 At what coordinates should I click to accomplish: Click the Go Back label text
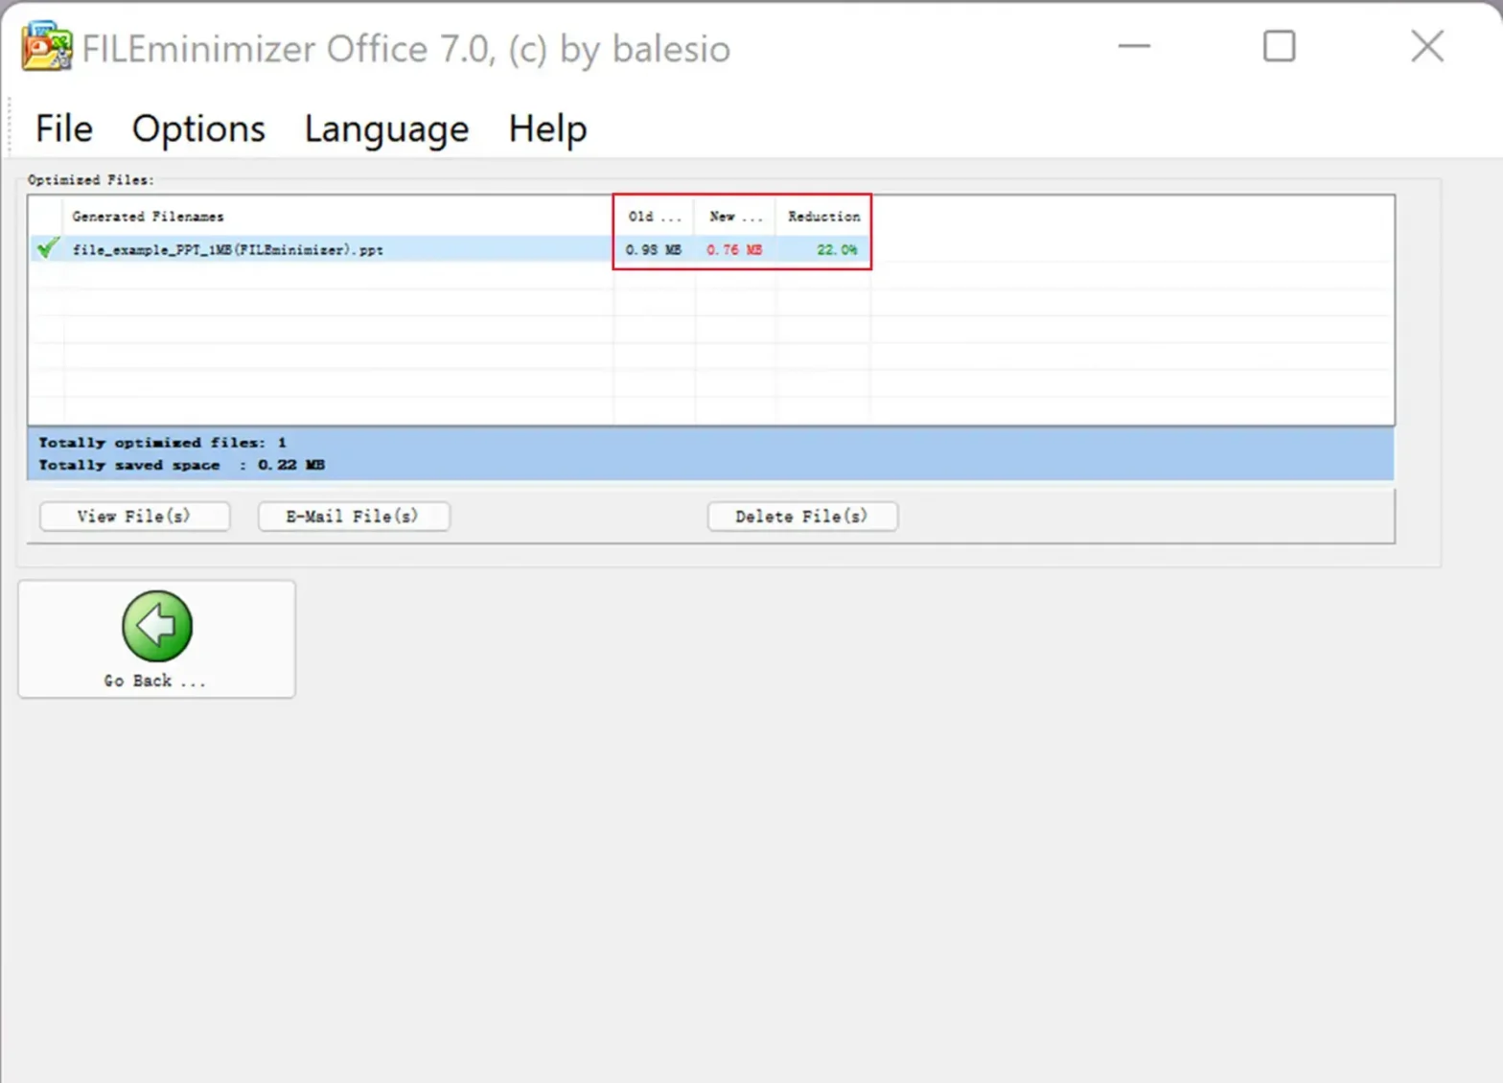pos(154,680)
